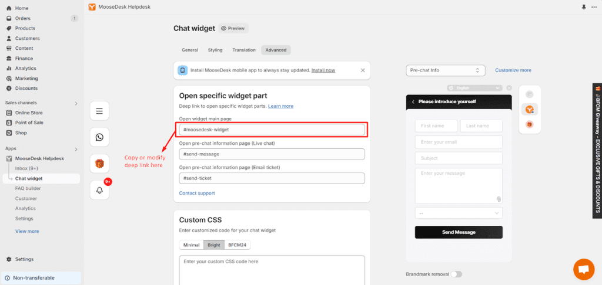The height and width of the screenshot is (285, 602).
Task: Click the Preview button
Action: pyautogui.click(x=233, y=28)
